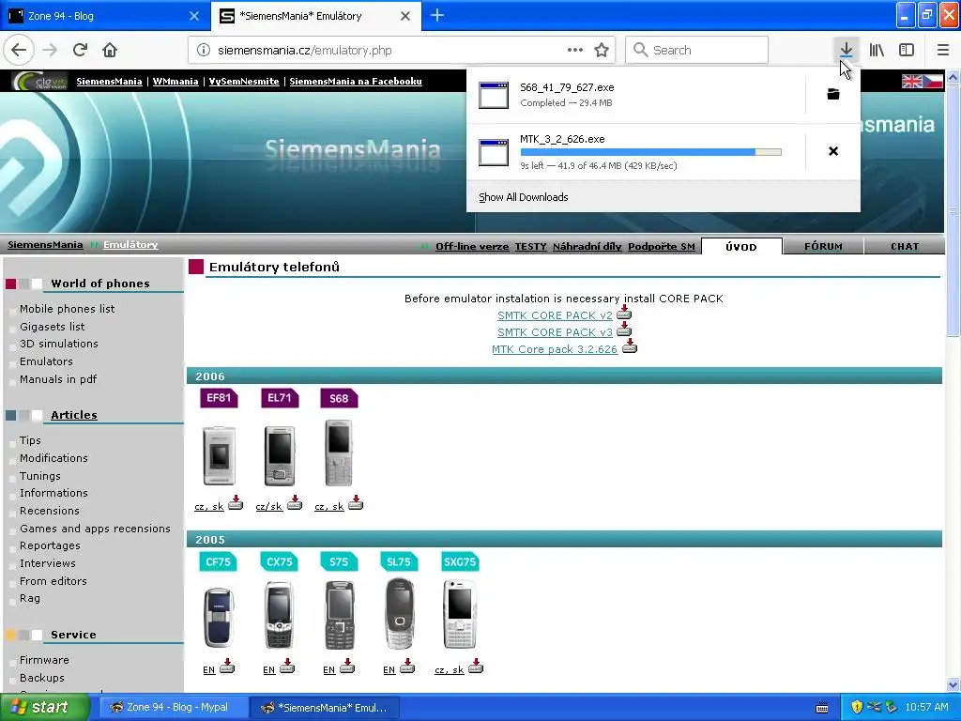Open the Windows Start menu

pyautogui.click(x=43, y=707)
